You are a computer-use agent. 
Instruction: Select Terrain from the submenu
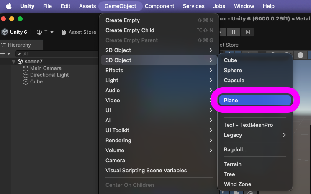click(233, 164)
